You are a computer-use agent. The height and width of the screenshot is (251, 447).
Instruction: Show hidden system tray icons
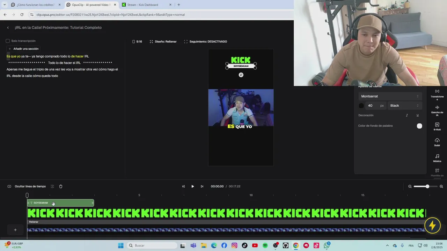(x=387, y=245)
